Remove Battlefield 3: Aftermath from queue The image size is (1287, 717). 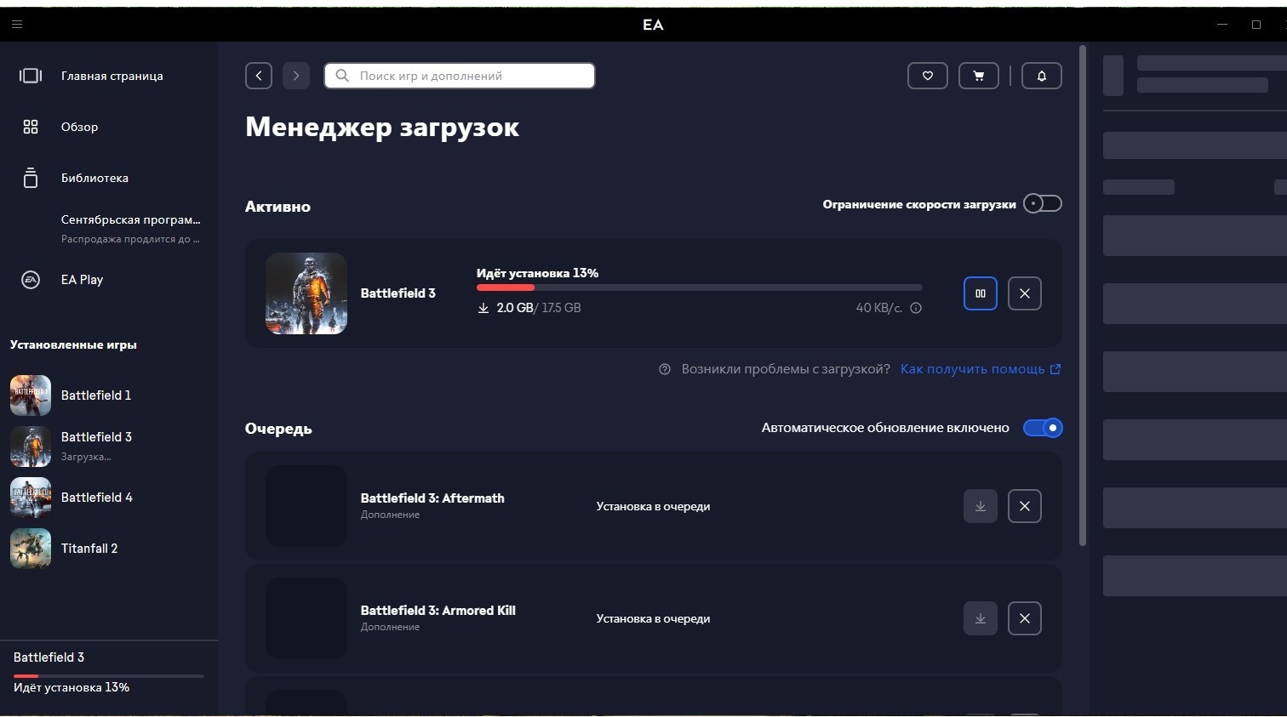[1025, 506]
